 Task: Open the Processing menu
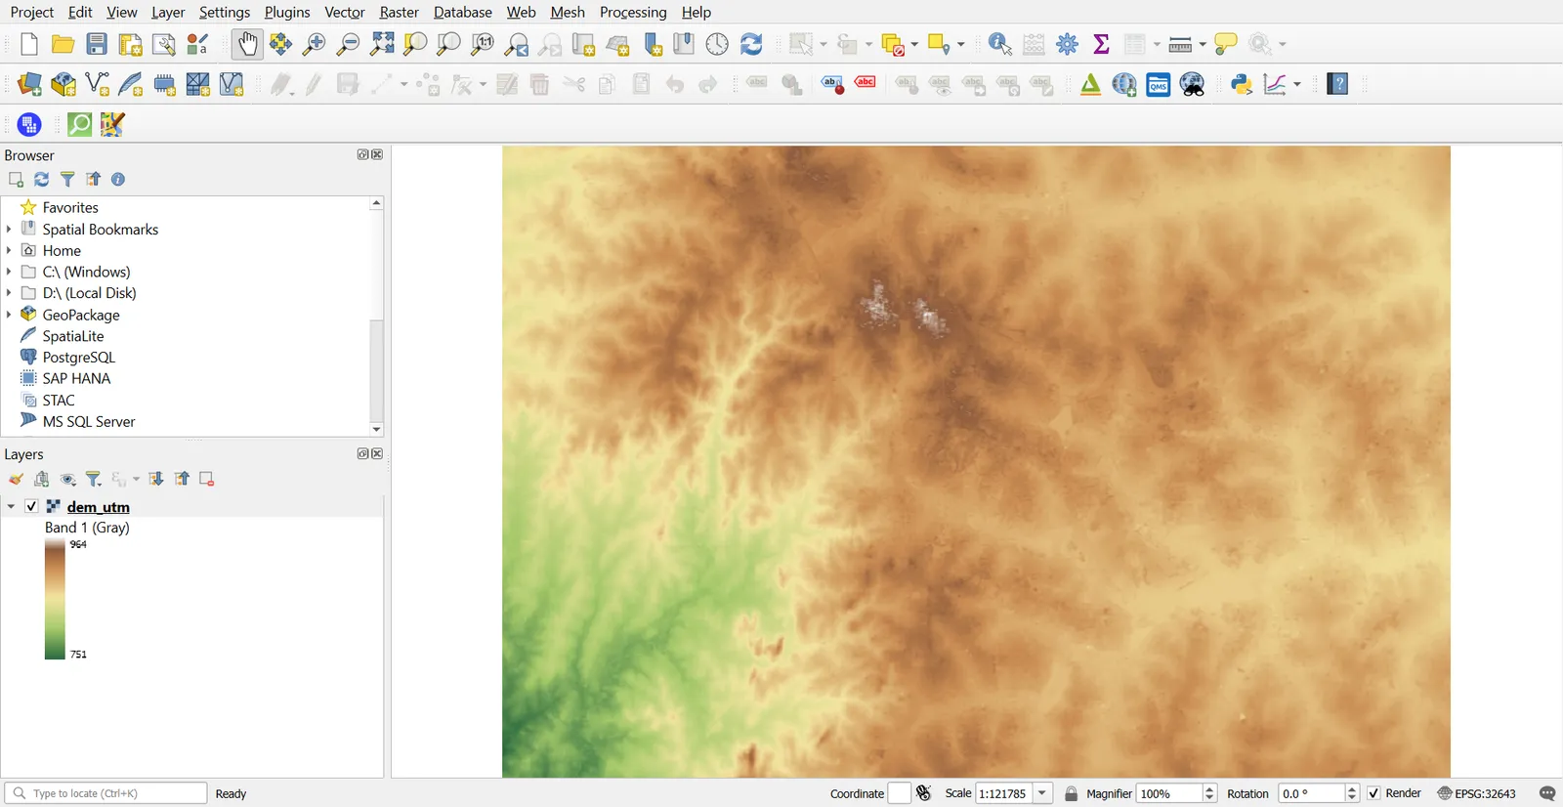click(633, 12)
